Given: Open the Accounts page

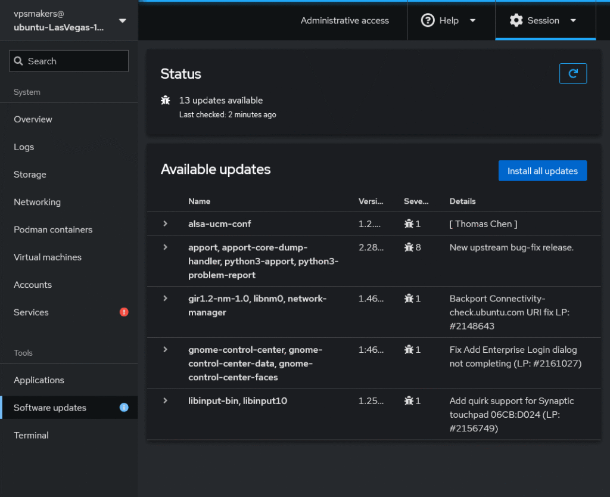Looking at the screenshot, I should [x=69, y=285].
